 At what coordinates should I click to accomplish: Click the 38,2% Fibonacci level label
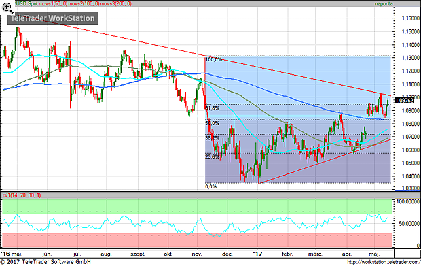click(x=213, y=138)
